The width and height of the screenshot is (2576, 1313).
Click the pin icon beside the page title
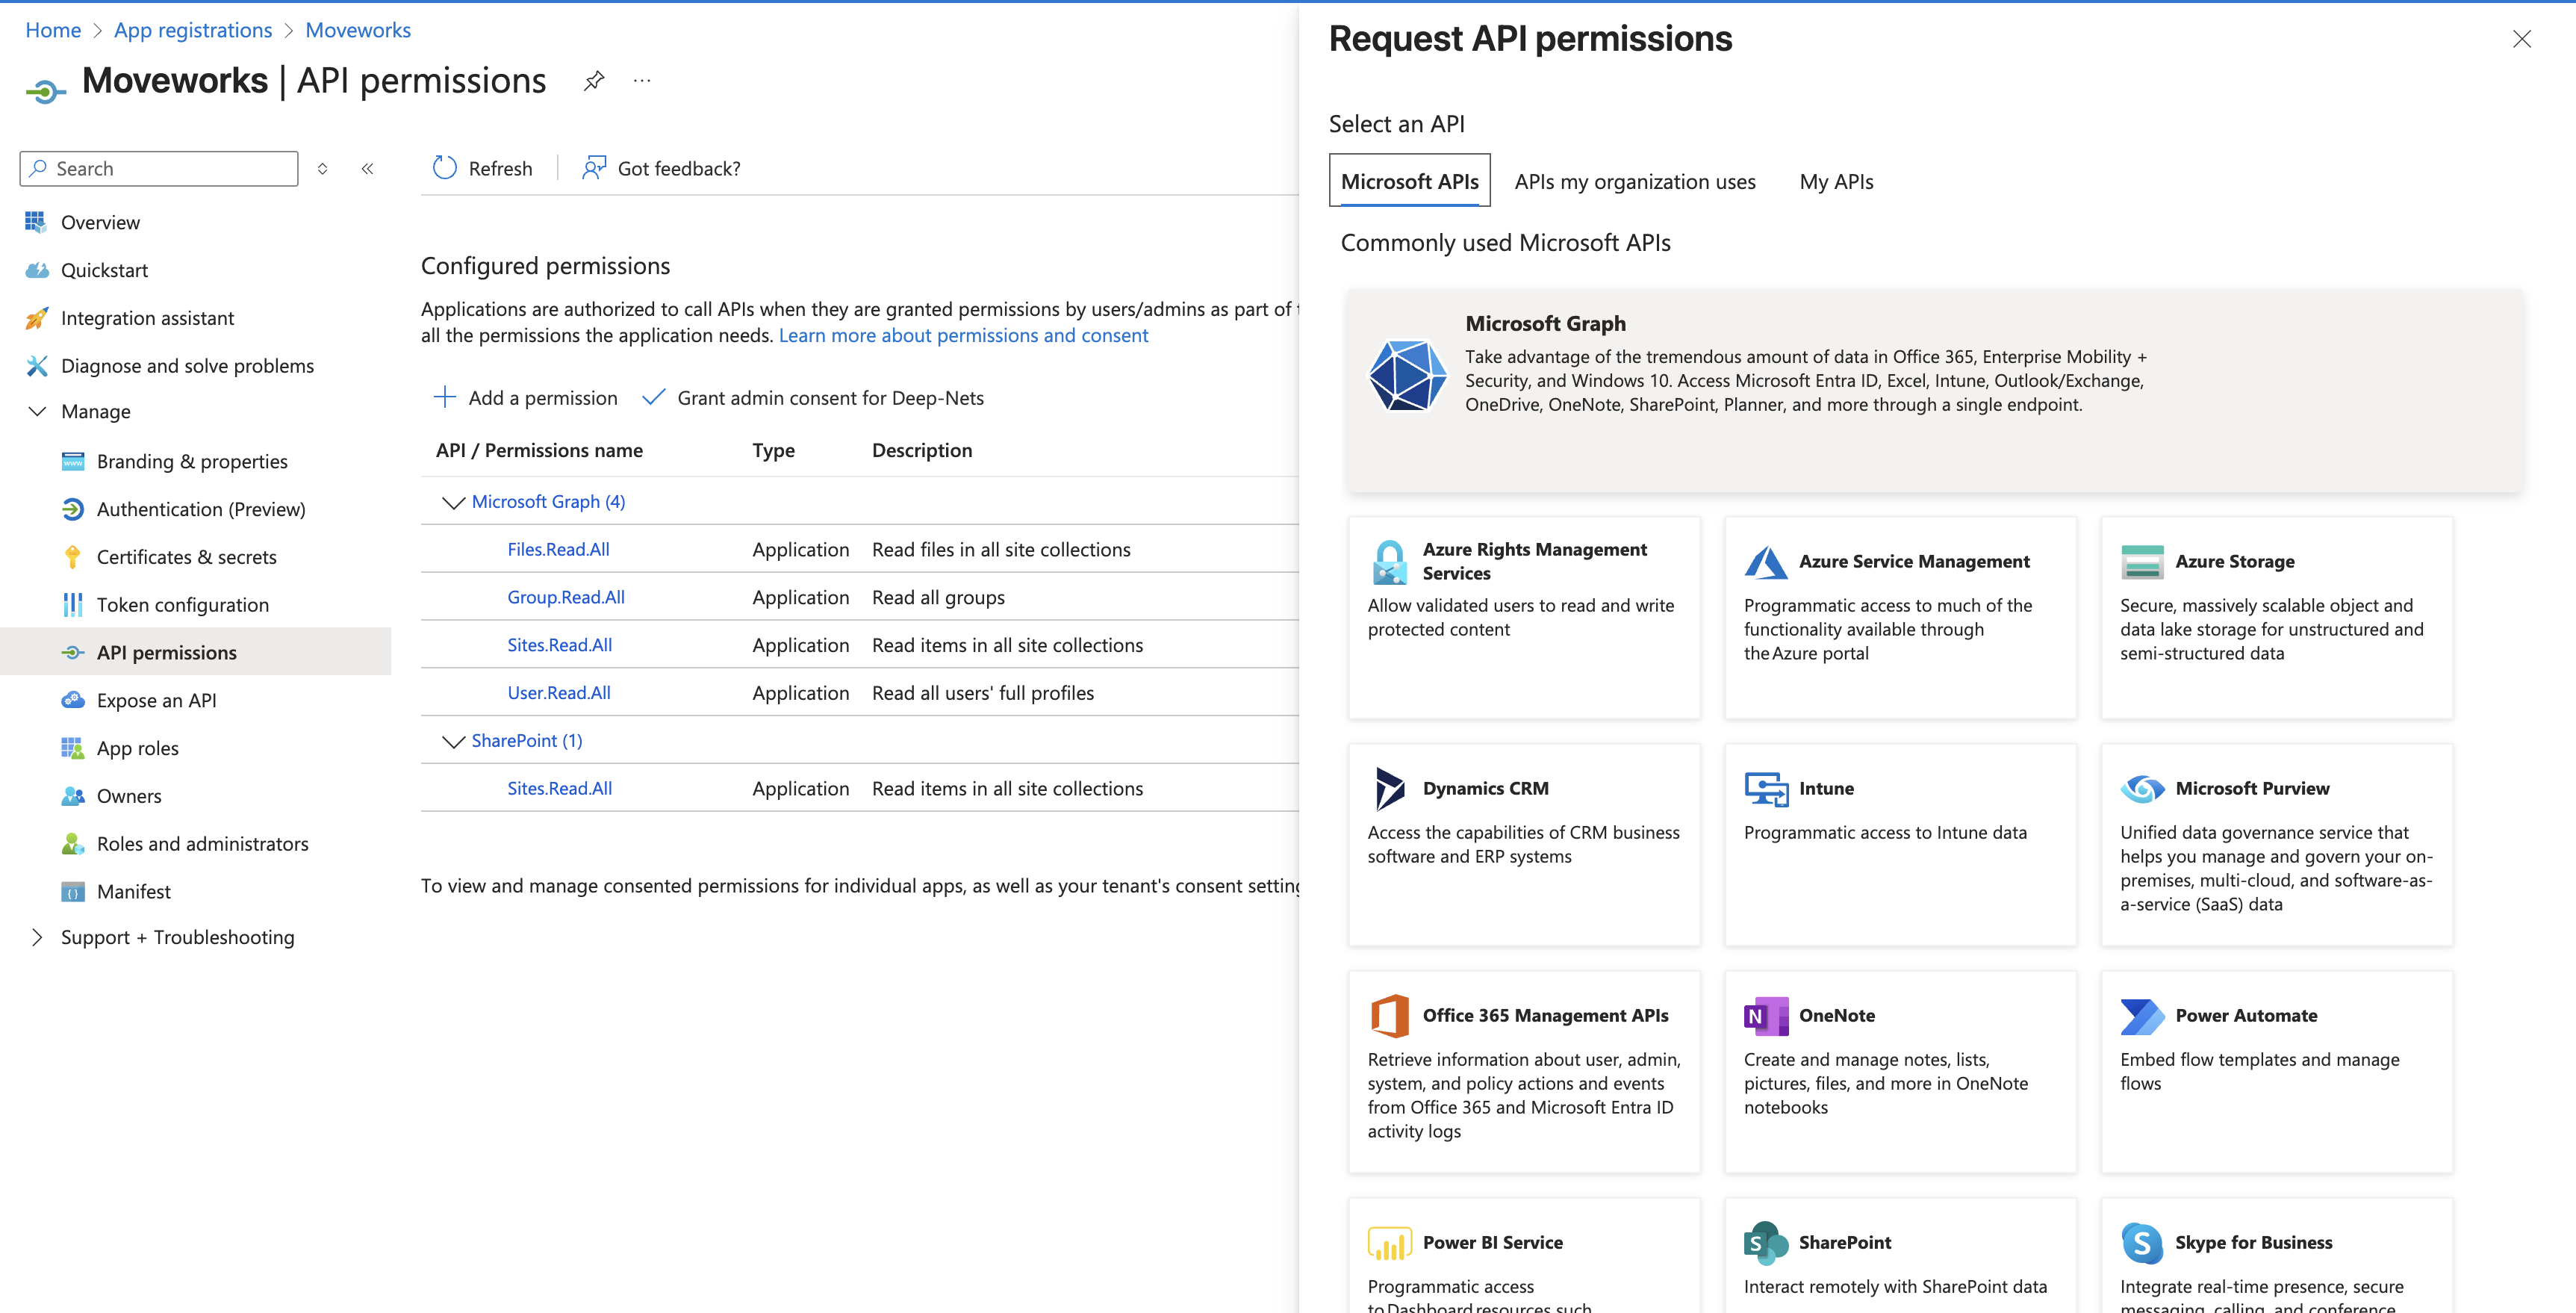click(594, 81)
